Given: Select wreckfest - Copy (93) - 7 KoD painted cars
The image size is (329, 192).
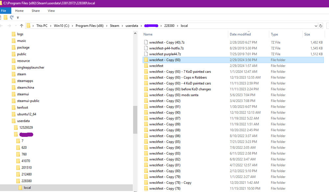Looking at the screenshot, I should point(180,72).
